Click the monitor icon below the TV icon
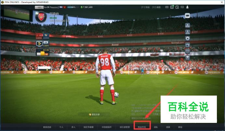The width and height of the screenshot is (225, 131). tap(187, 51)
